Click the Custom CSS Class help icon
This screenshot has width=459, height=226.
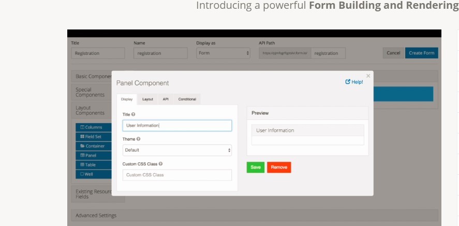click(160, 164)
